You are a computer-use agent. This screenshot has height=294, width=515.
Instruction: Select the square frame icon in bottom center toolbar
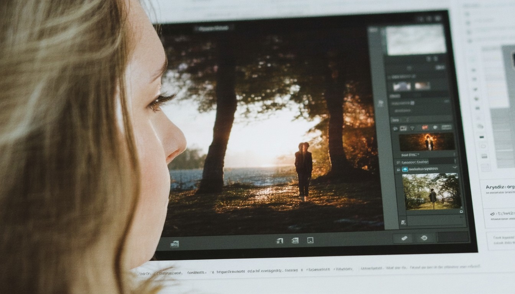click(310, 240)
